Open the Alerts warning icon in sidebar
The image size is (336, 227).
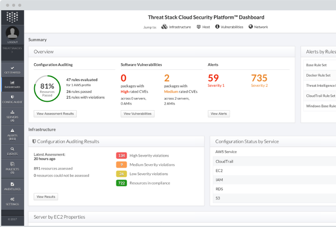pyautogui.click(x=12, y=133)
